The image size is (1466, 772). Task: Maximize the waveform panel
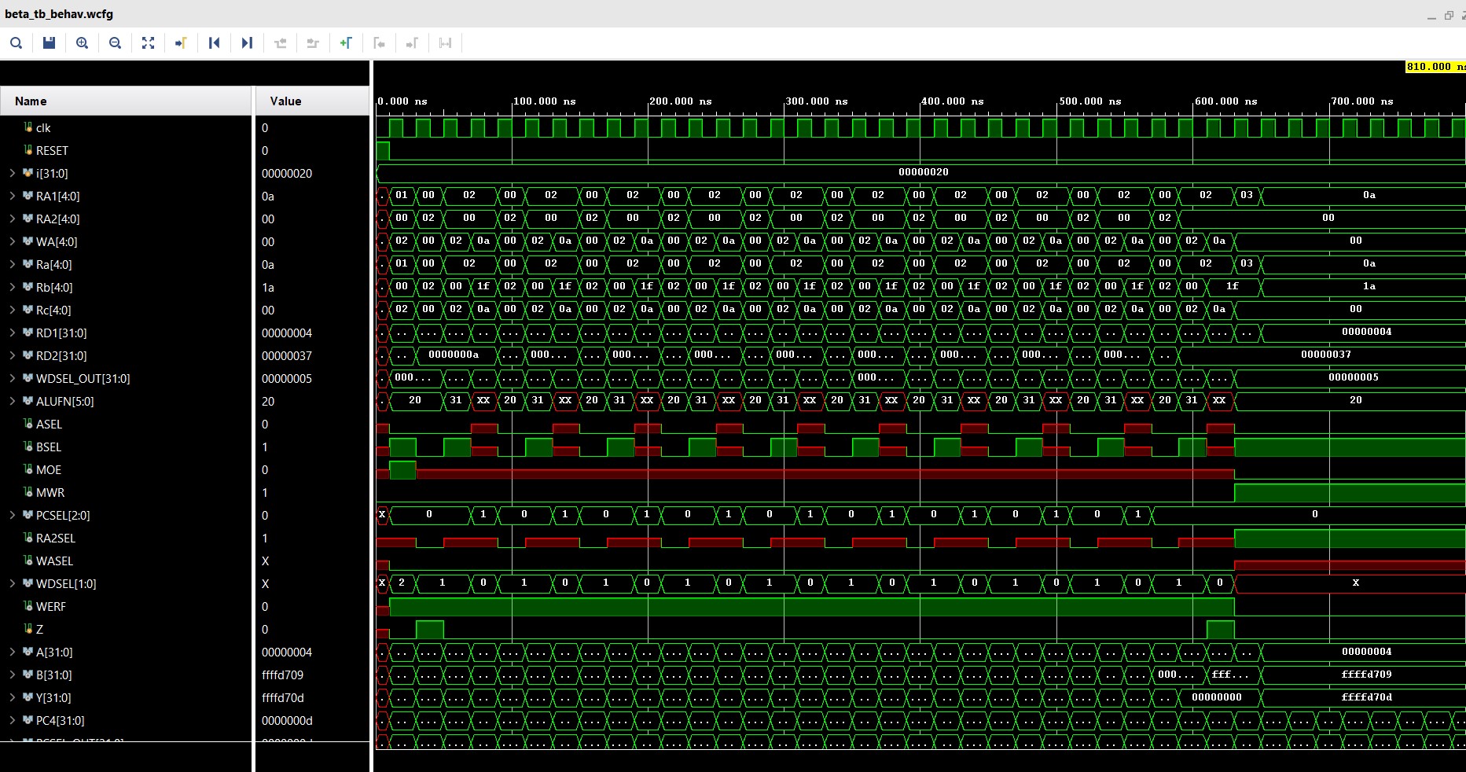coord(1449,16)
